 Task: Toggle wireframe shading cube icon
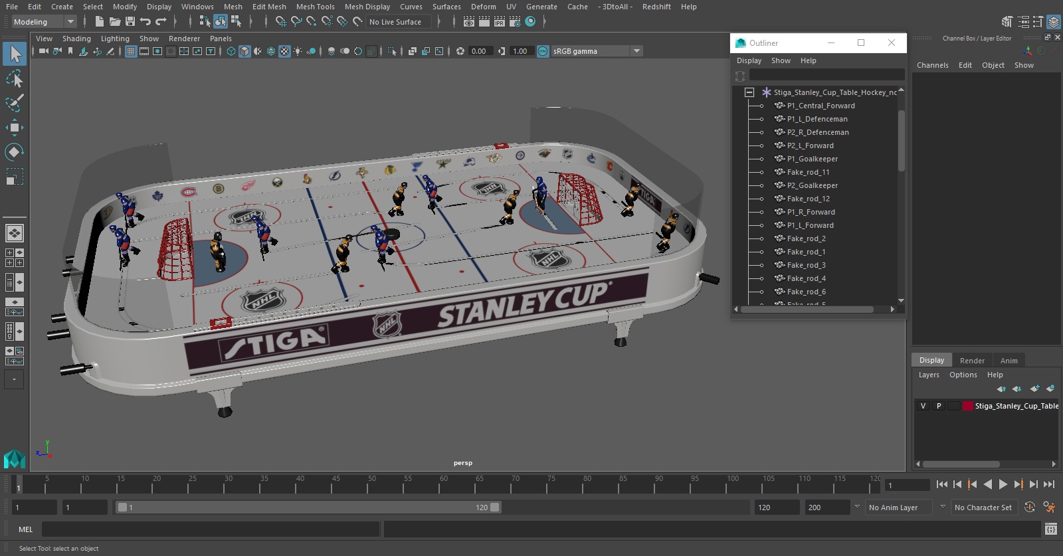coord(231,51)
